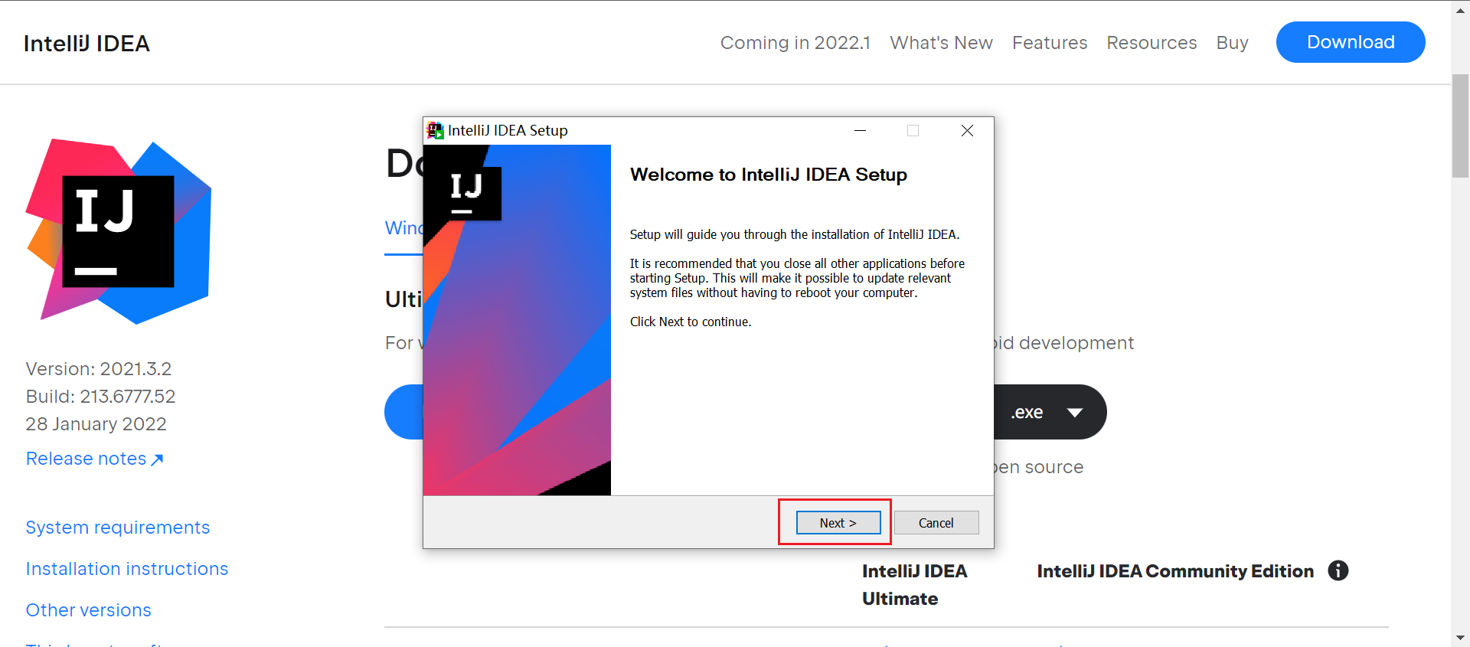Close the IntelliJ IDEA Setup dialog
This screenshot has height=647, width=1470.
(967, 131)
